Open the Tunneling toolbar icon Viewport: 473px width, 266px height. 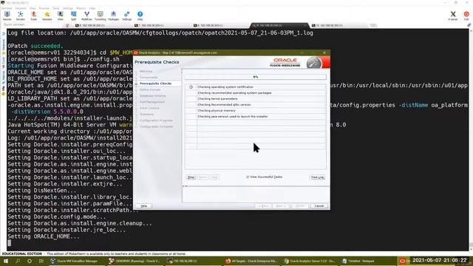(x=101, y=16)
